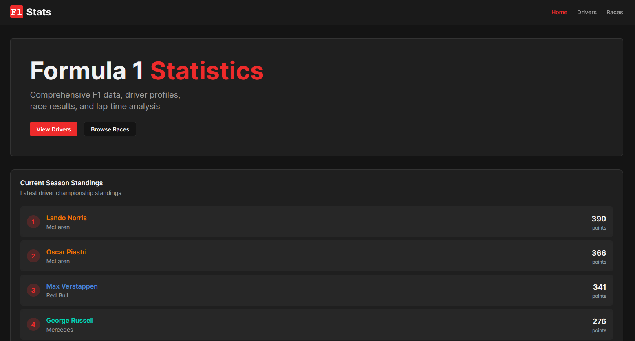
Task: Click the Stats site title
Action: tap(39, 12)
